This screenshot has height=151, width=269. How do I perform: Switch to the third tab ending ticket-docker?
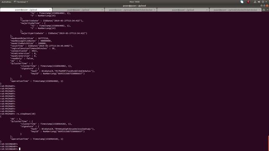point(131,10)
